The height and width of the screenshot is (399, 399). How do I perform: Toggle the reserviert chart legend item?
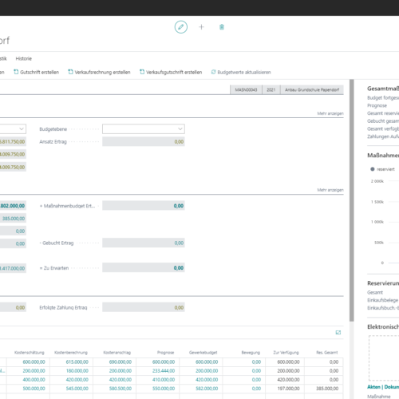[382, 169]
